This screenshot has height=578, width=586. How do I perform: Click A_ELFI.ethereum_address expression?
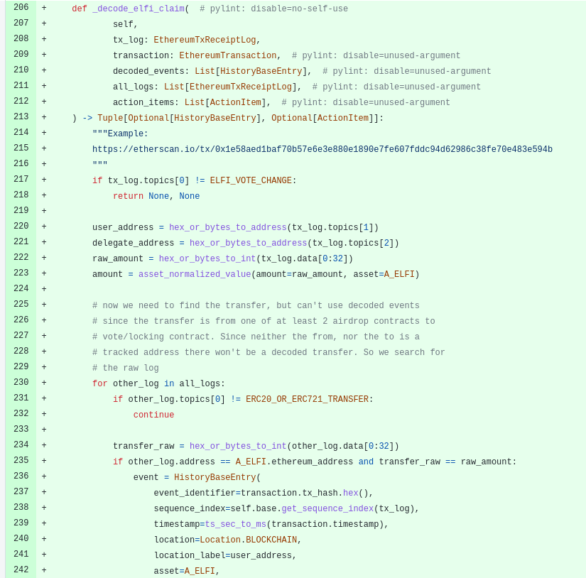pyautogui.click(x=294, y=462)
